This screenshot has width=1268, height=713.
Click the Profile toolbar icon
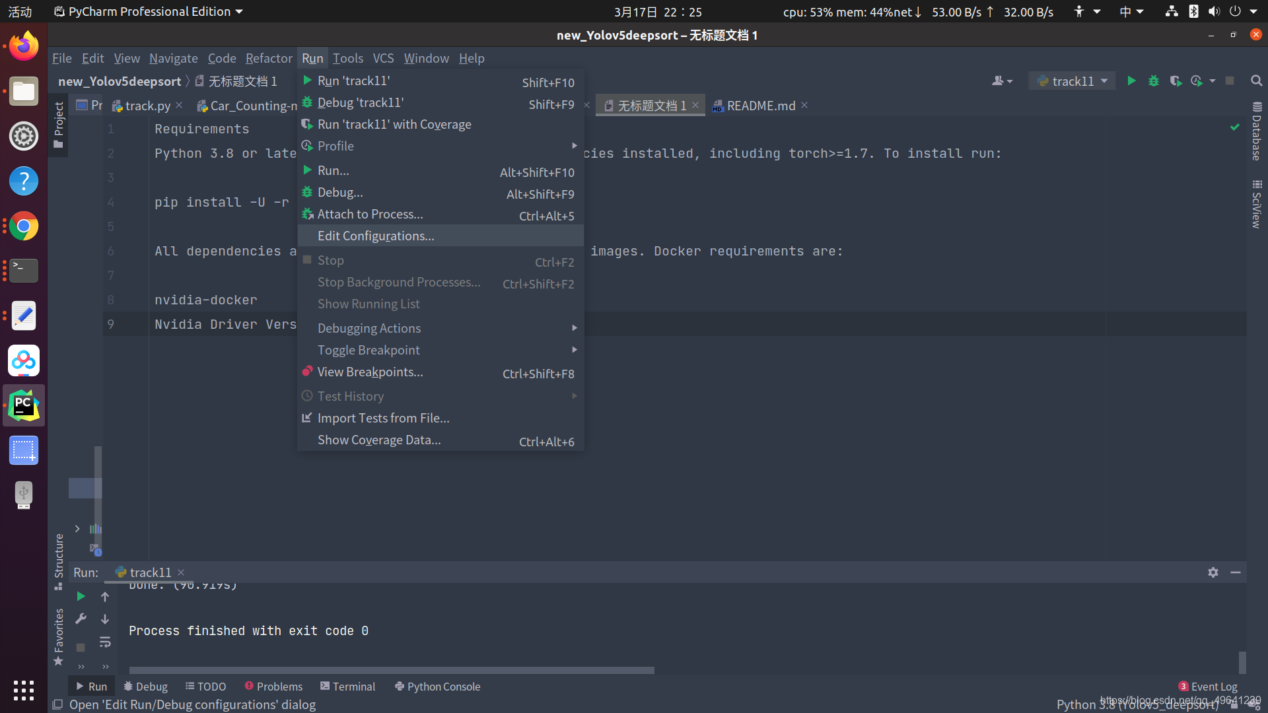pyautogui.click(x=1197, y=81)
